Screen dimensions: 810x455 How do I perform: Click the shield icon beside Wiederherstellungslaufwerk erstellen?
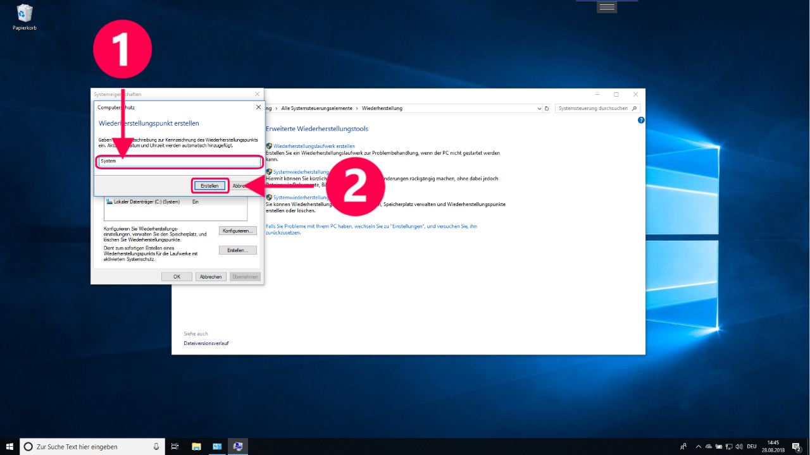point(269,146)
